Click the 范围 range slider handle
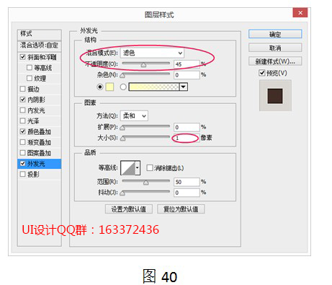 [x=146, y=183]
